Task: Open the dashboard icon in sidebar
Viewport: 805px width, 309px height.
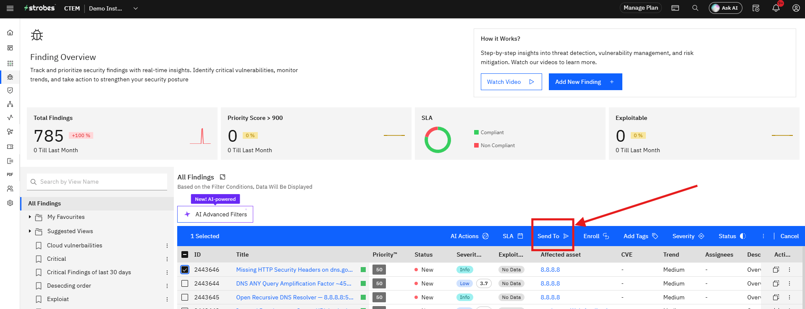Action: (x=10, y=48)
